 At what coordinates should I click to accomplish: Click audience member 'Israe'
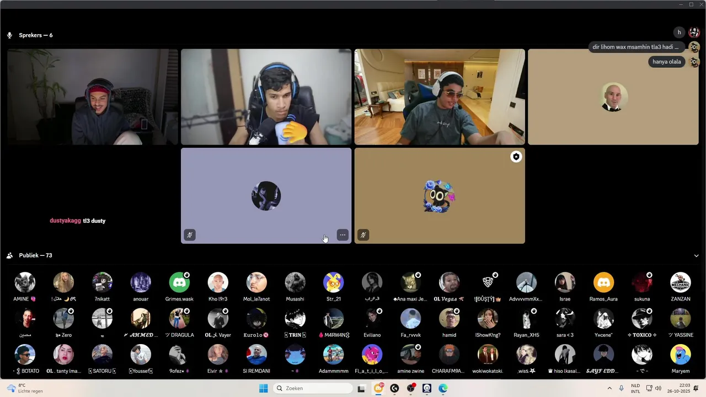565,287
